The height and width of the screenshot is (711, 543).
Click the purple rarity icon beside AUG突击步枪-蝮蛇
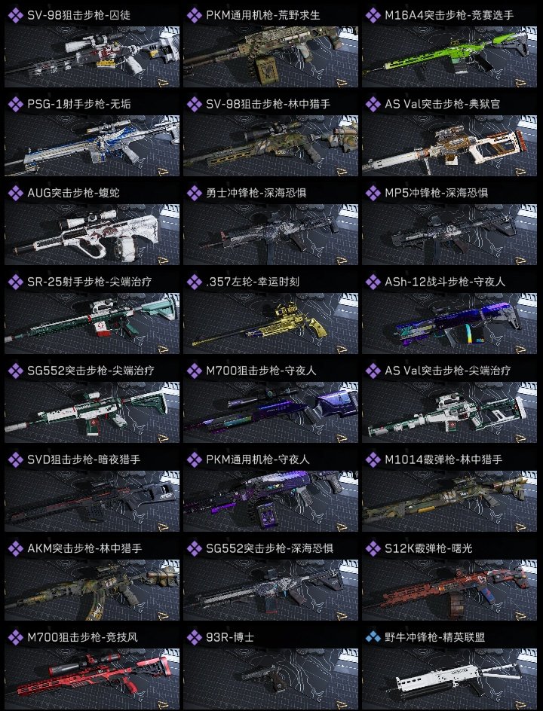tap(15, 193)
